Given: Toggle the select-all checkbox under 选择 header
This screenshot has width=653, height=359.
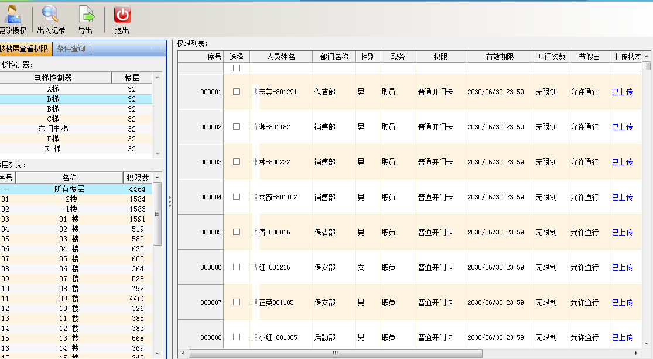Looking at the screenshot, I should point(236,68).
